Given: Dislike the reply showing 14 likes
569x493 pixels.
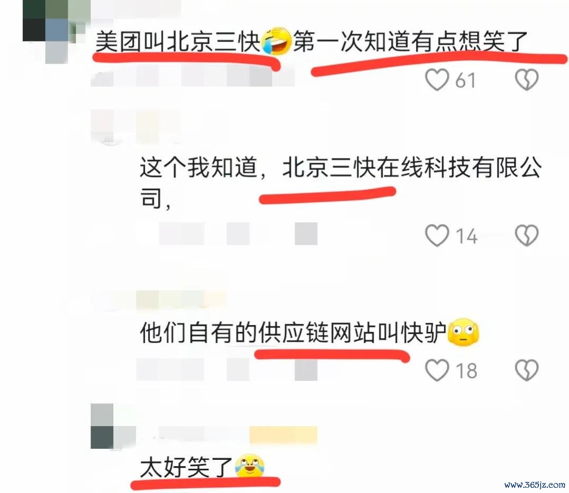Looking at the screenshot, I should coord(526,235).
